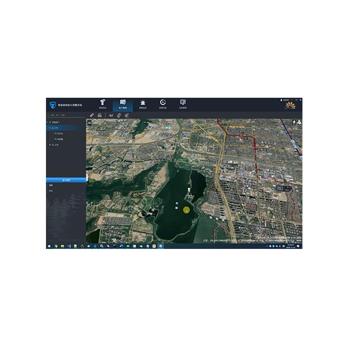
Task: Click the pencil edit toolbar icon
Action: click(119, 115)
